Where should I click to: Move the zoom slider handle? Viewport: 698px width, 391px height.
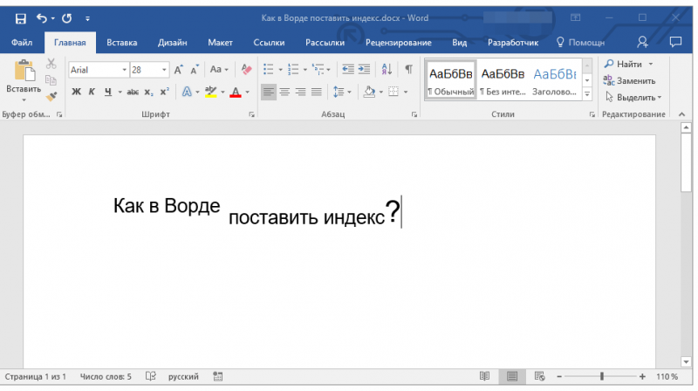601,377
